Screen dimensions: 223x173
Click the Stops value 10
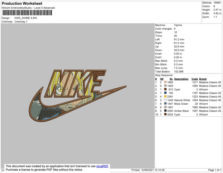[x=175, y=32]
